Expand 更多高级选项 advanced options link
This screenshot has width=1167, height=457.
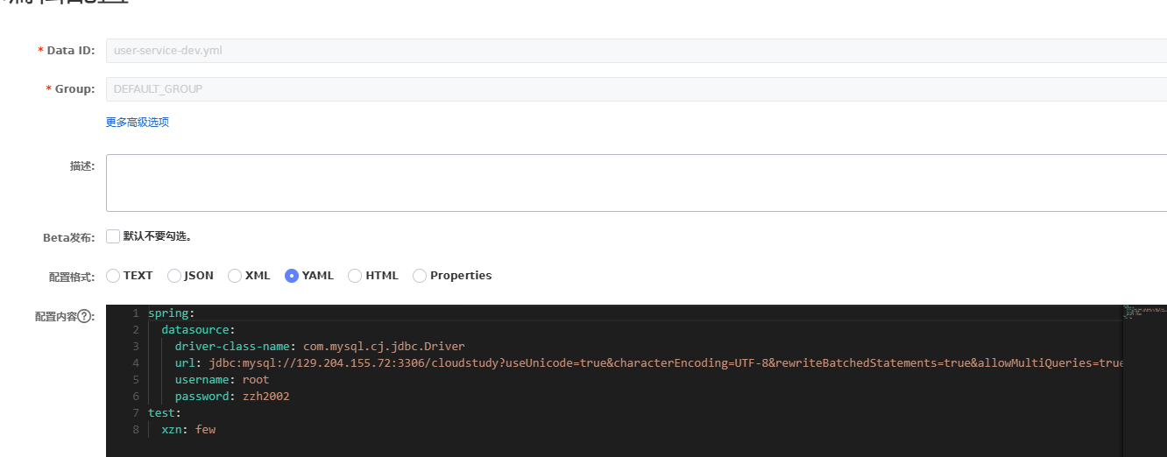pos(138,123)
